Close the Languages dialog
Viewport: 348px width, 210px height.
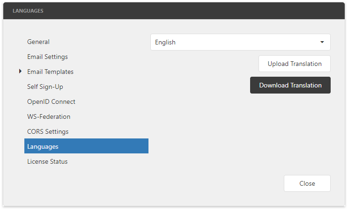pos(307,183)
